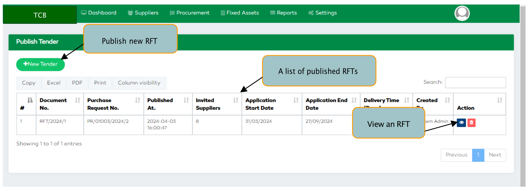Sort by Delivery Time column arrows

tap(407, 100)
